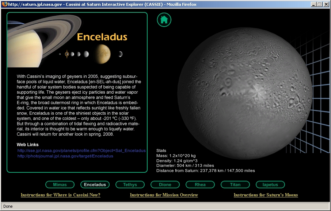Select the Enceladus moon button
This screenshot has height=211, width=331.
click(95, 185)
